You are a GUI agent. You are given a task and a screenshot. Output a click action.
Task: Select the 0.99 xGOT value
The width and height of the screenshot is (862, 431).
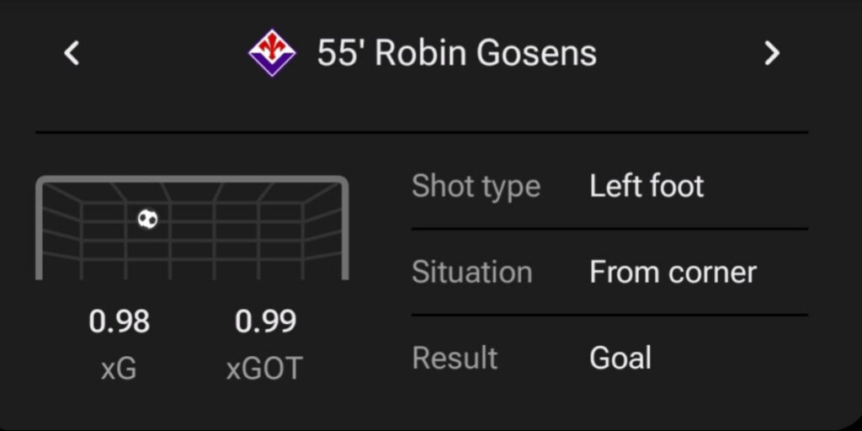[265, 322]
